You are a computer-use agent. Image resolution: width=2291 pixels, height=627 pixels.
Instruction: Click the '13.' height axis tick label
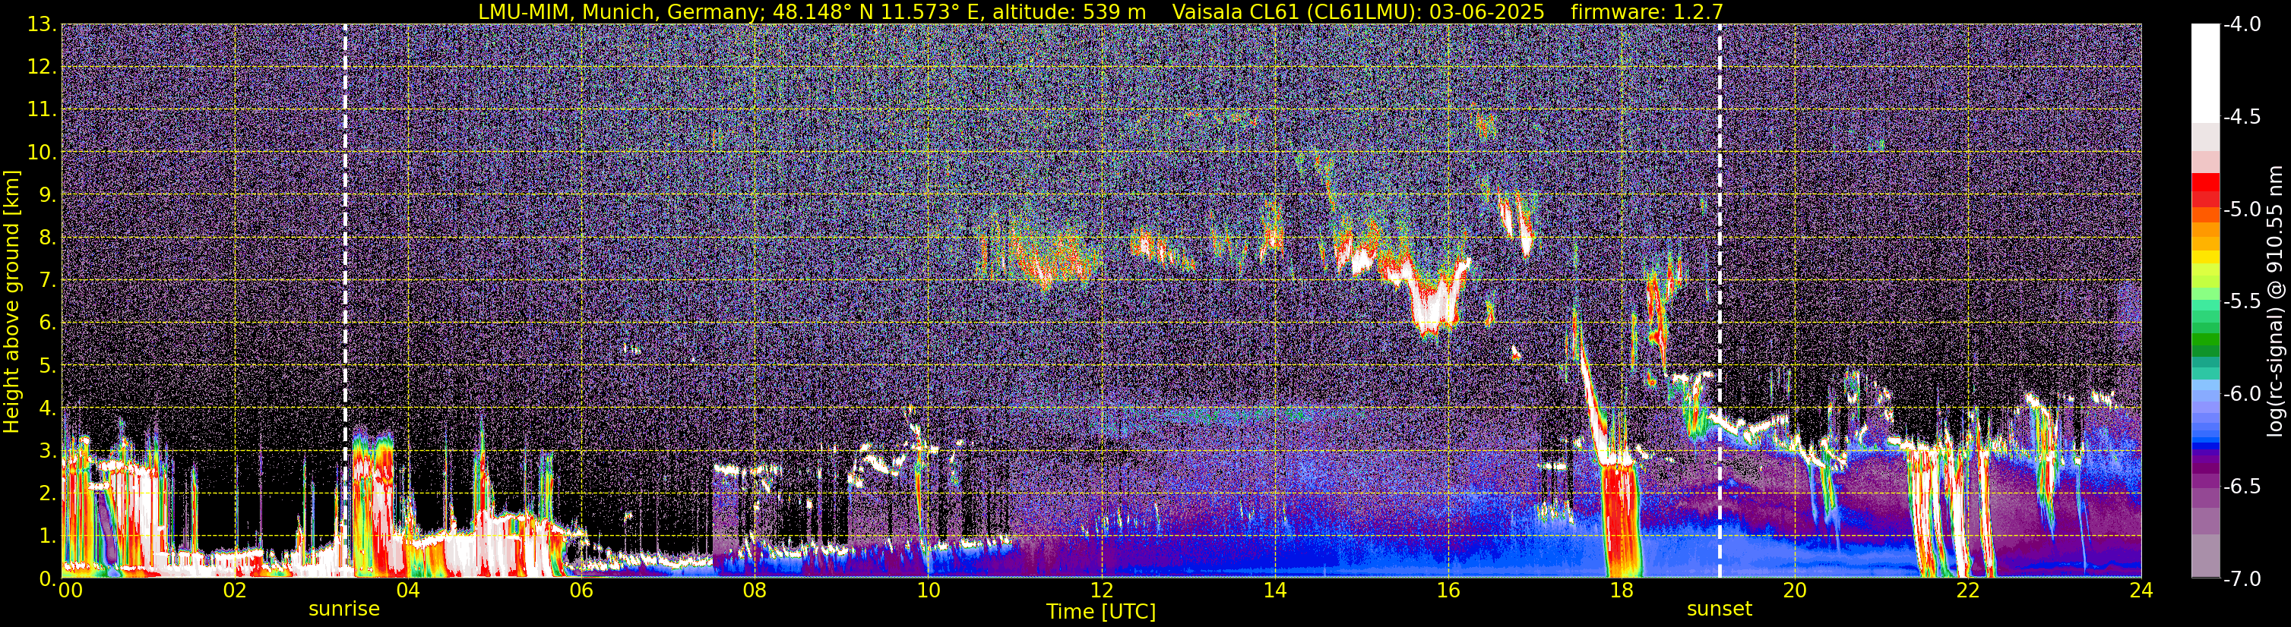pyautogui.click(x=42, y=24)
